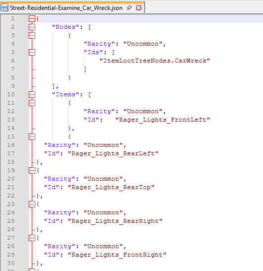
Task: Collapse the object fold marker at line 3
Action: (x=32, y=35)
